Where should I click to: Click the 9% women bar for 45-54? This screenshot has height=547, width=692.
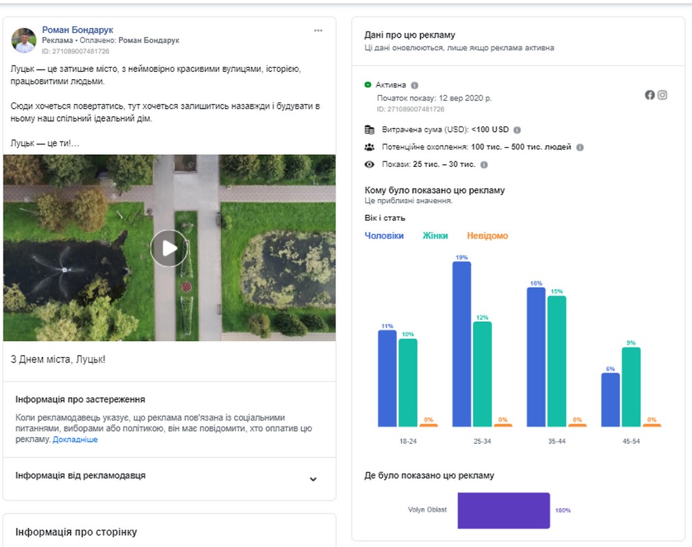coord(631,386)
